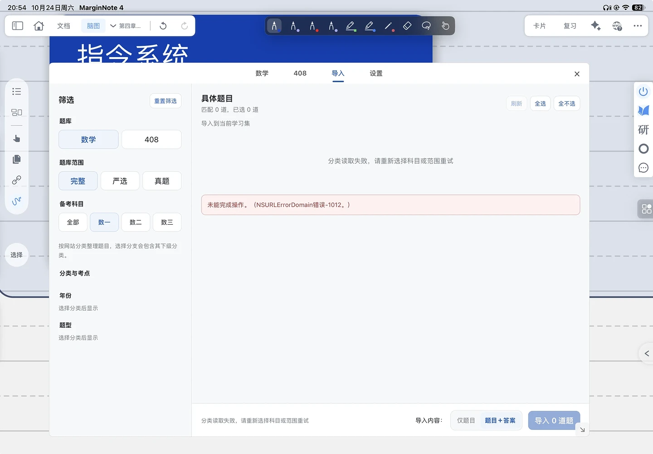Open the blue book icon on right panel
Viewport: 653px width, 454px height.
(x=643, y=110)
